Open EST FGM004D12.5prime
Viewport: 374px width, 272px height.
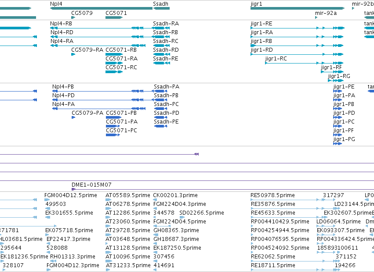pos(71,195)
